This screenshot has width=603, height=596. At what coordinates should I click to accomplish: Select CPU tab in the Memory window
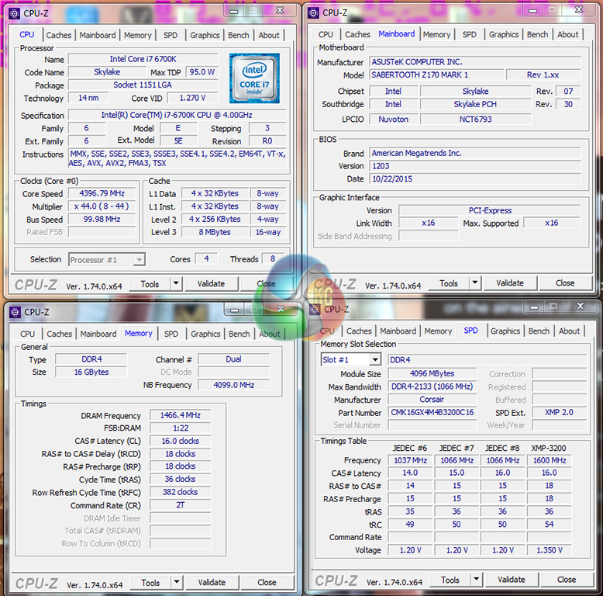coord(27,334)
